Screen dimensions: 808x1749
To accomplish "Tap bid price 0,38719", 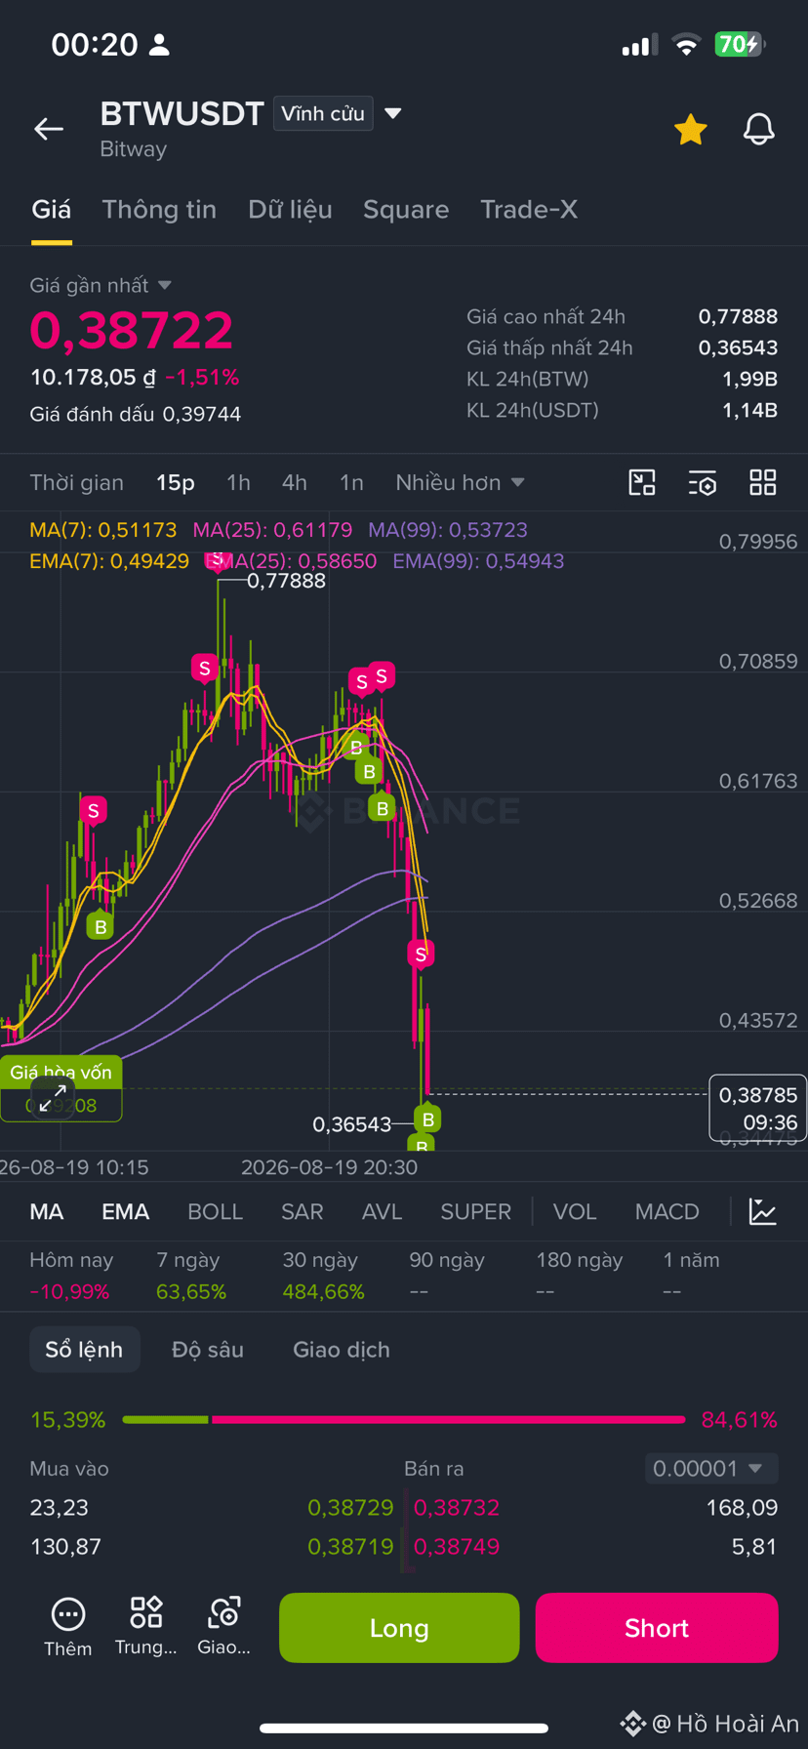I will coord(350,1546).
